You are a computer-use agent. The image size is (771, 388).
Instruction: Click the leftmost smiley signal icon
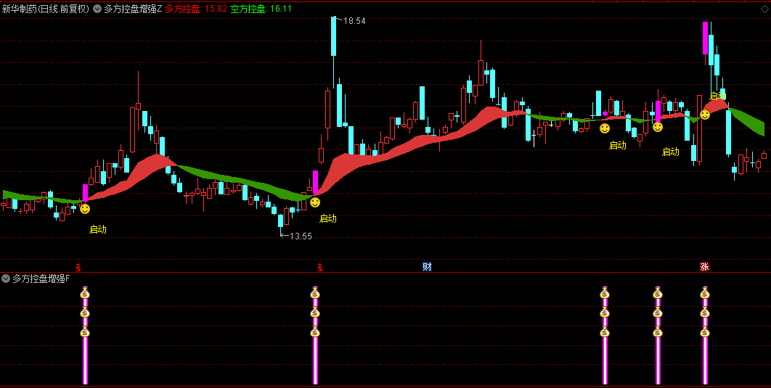pyautogui.click(x=85, y=209)
